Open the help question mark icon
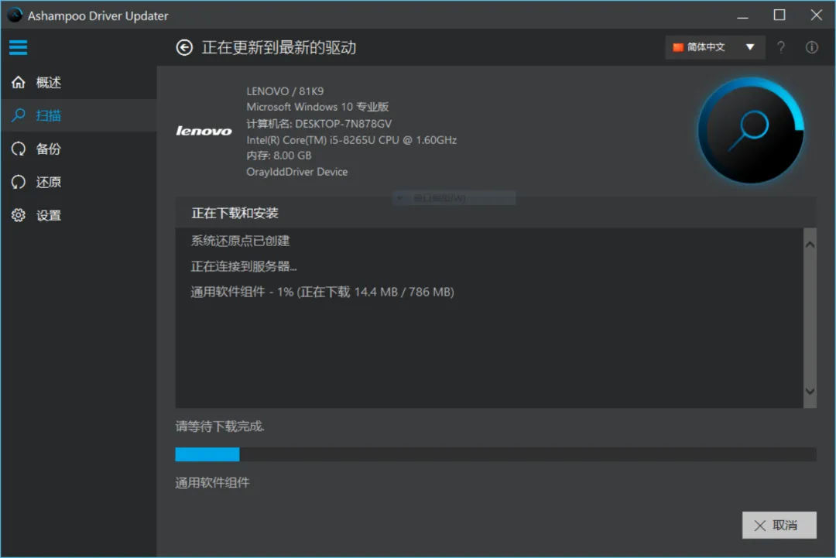Screen dimensions: 836x558 (780, 47)
